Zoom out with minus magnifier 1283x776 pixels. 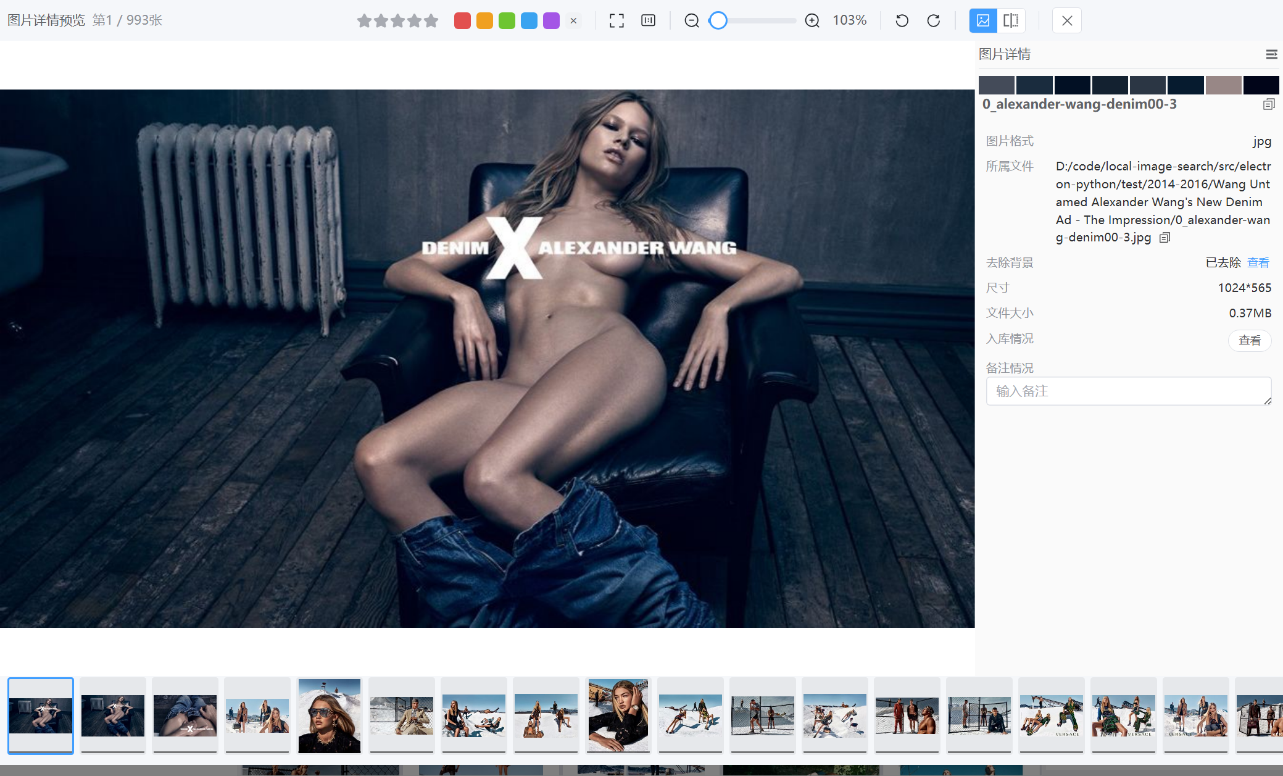pyautogui.click(x=692, y=20)
